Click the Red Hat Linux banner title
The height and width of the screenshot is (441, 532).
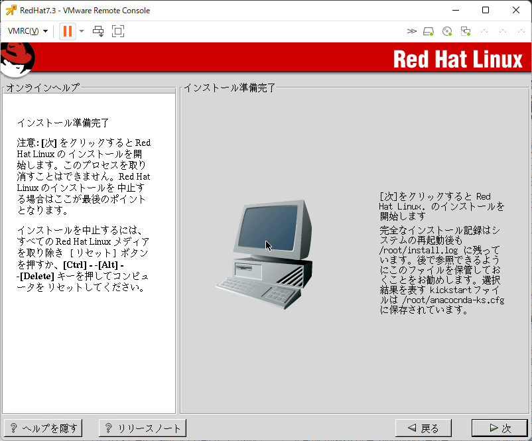458,60
